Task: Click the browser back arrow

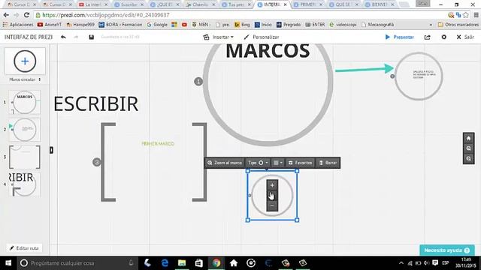Action: tap(6, 15)
